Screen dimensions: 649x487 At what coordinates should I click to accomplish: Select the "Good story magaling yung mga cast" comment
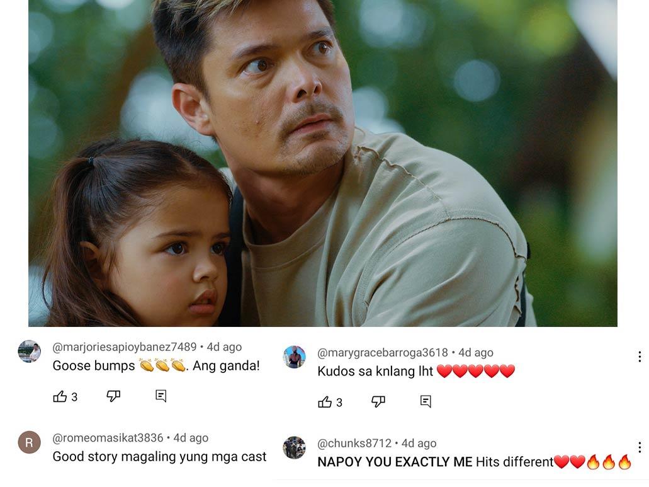159,456
